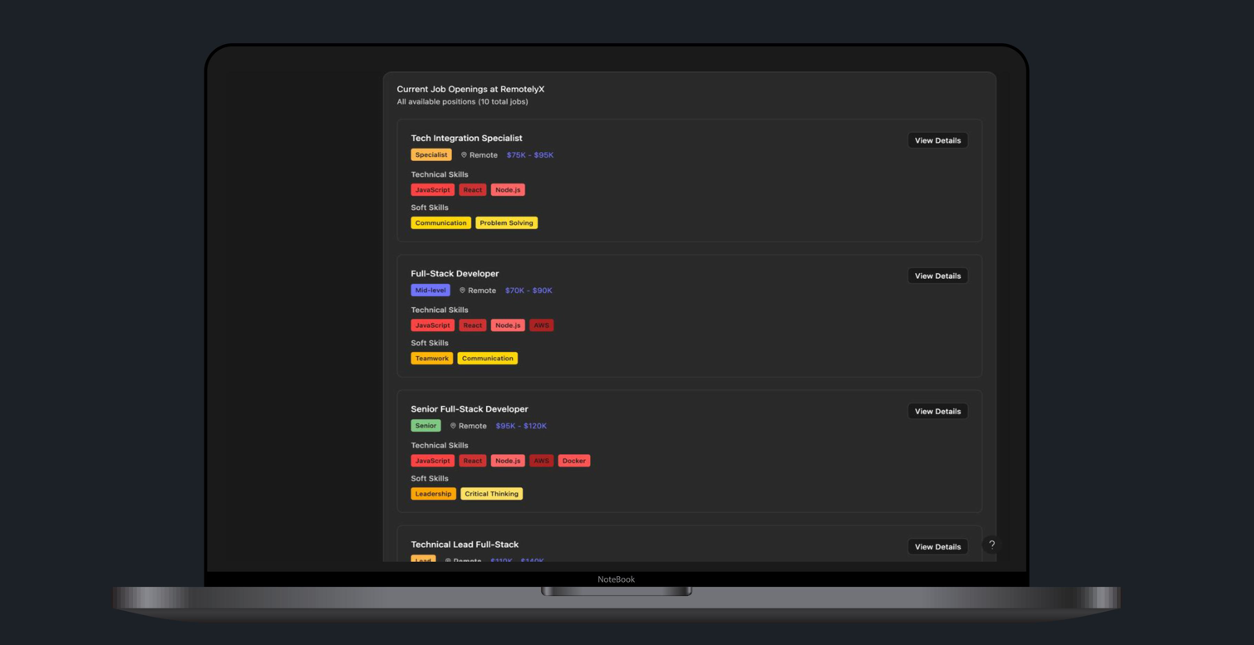1254x645 pixels.
Task: Select the AWS tag in Full-Stack Developer card
Action: pos(541,325)
